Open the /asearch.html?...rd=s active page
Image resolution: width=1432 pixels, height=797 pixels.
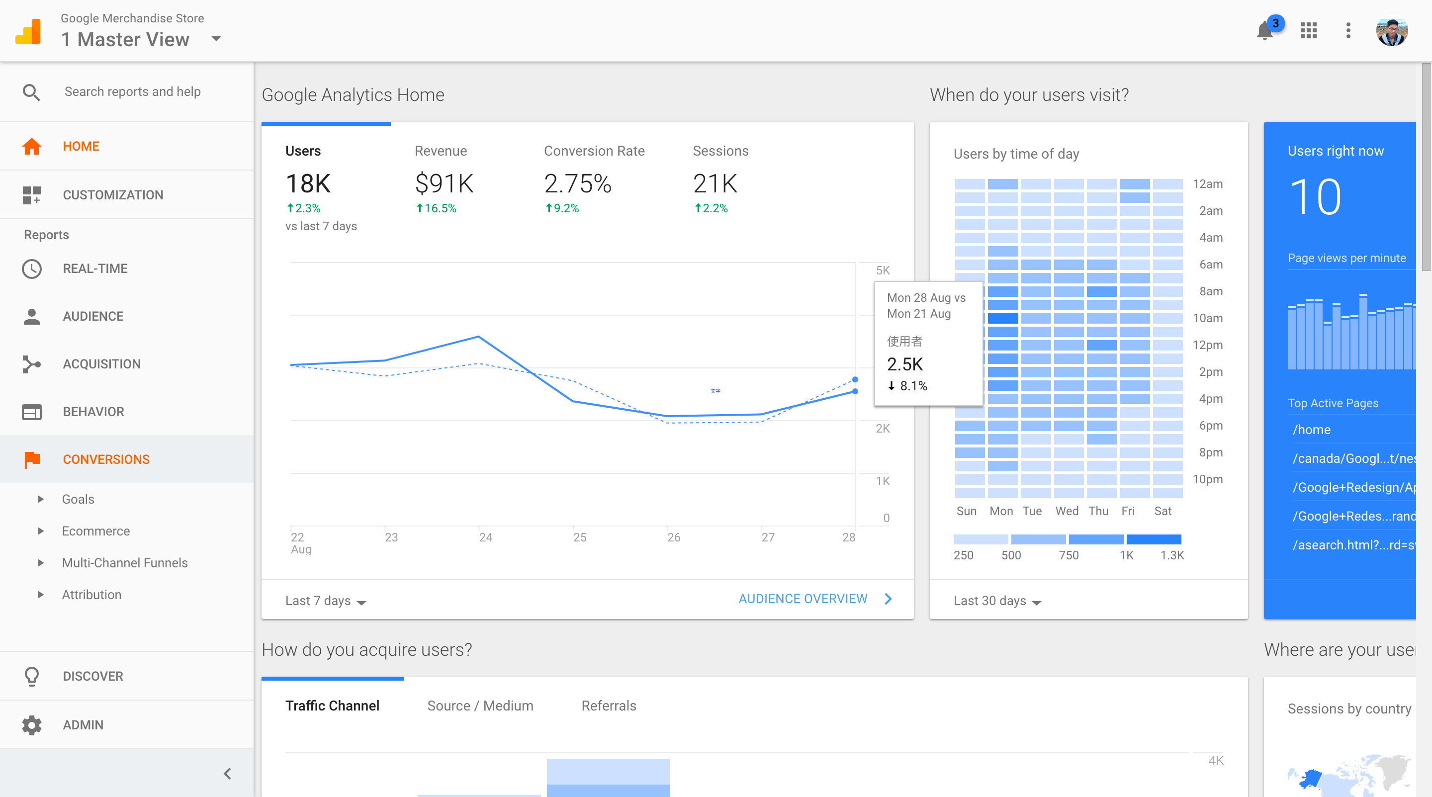[x=1353, y=545]
